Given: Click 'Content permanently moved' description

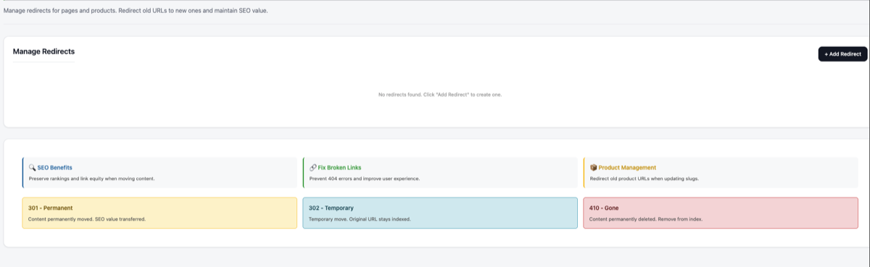Looking at the screenshot, I should (87, 219).
